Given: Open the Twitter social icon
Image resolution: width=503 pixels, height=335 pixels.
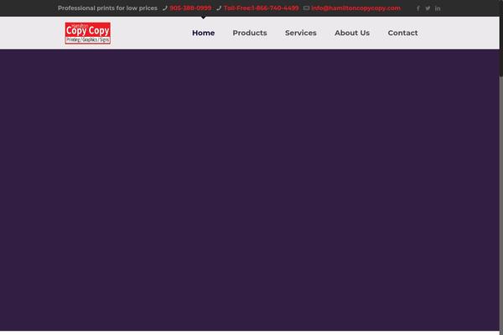Looking at the screenshot, I should click(428, 8).
